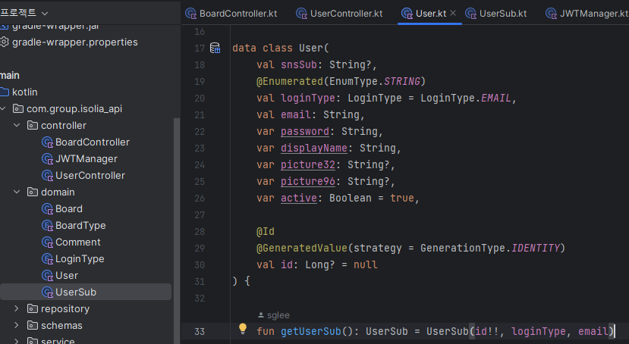629x344 pixels.
Task: Open the Comment class file
Action: (x=78, y=242)
